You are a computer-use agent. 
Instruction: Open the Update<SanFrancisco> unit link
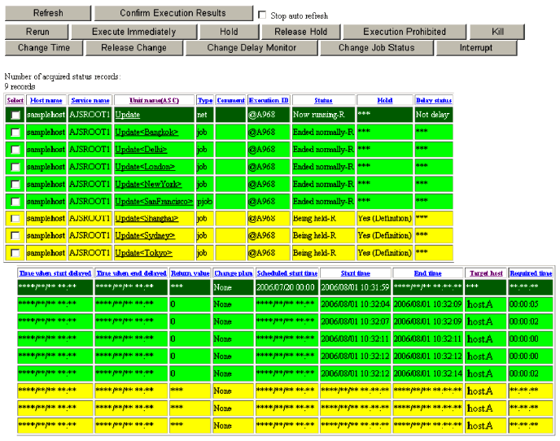154,201
